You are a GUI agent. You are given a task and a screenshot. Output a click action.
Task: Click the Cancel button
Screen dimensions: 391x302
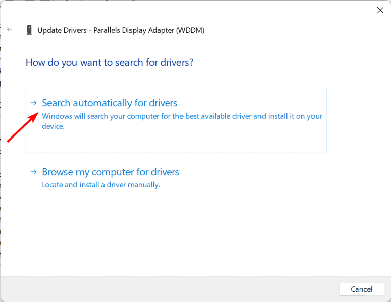click(361, 289)
